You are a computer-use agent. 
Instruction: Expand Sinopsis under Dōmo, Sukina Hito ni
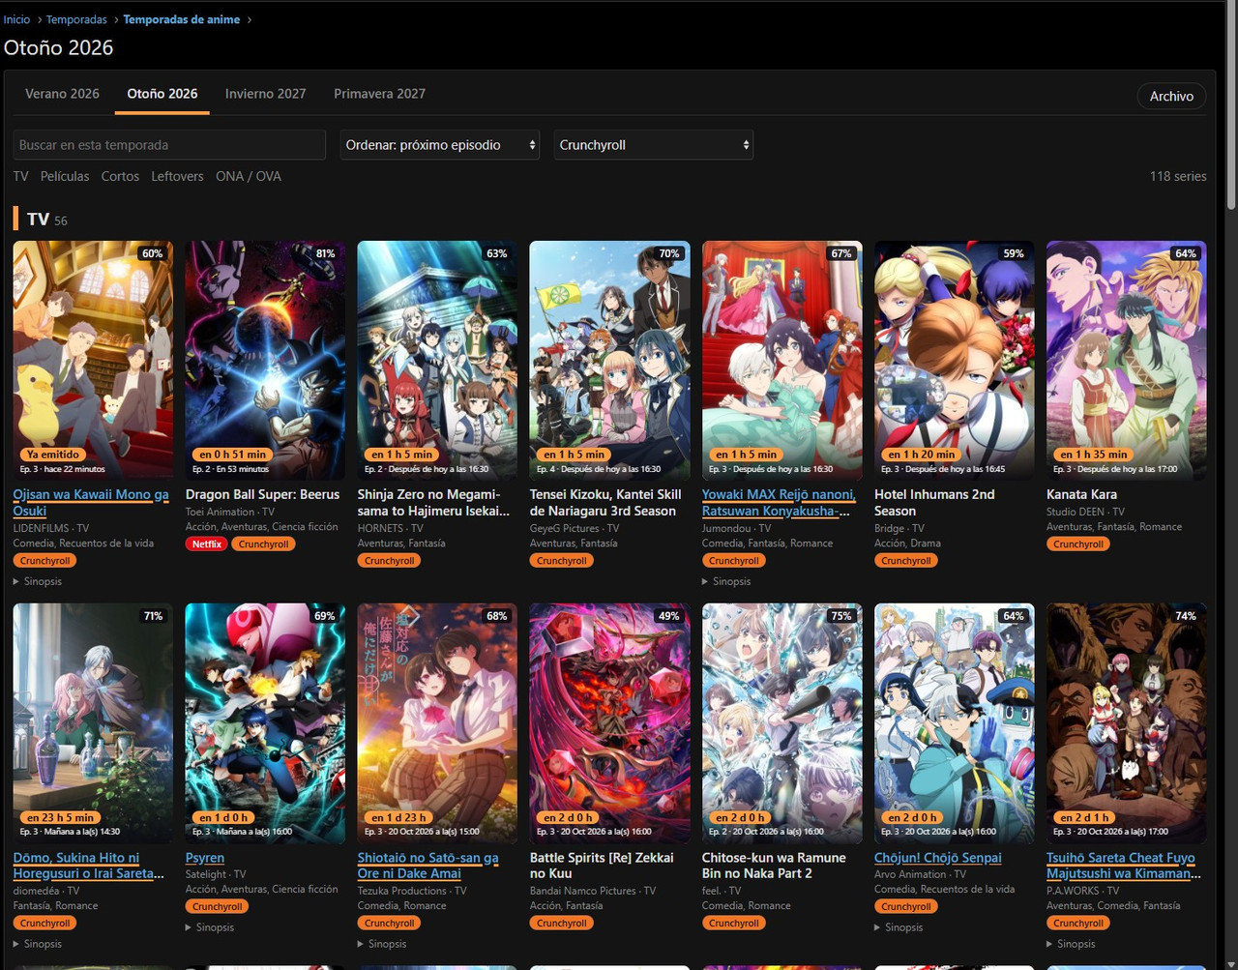point(38,944)
